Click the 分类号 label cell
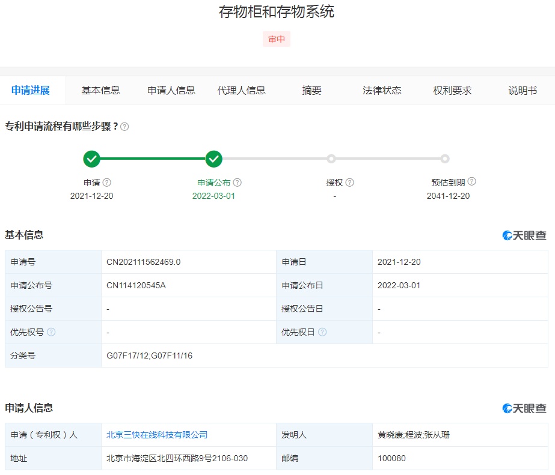Viewport: 555px width, 475px height. (53, 355)
